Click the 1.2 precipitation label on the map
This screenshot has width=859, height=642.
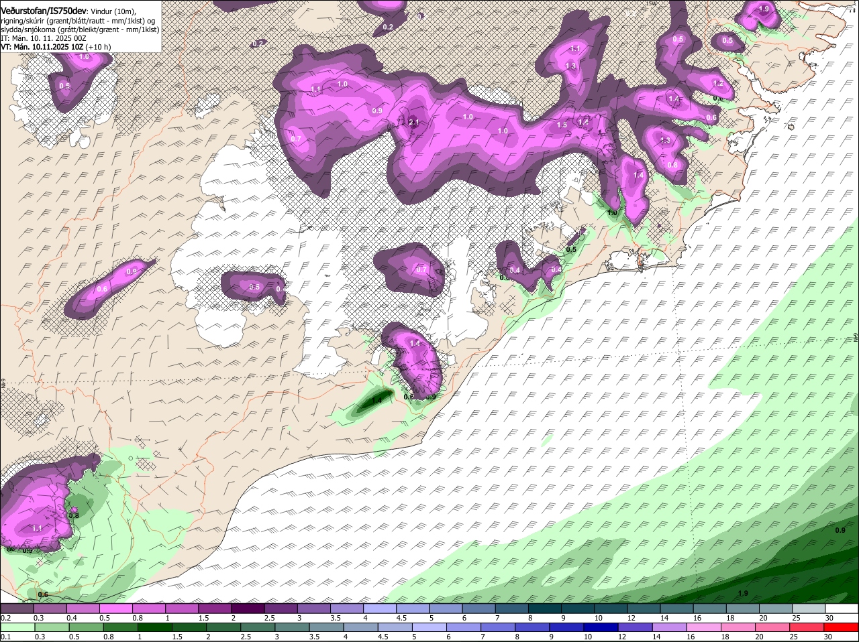coord(718,84)
